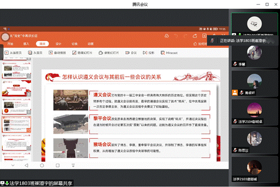Tap the Android recent apps square icon
The width and height of the screenshot is (280, 187).
(58, 165)
